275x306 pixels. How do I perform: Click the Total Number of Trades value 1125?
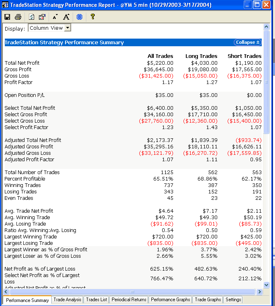coord(167,173)
